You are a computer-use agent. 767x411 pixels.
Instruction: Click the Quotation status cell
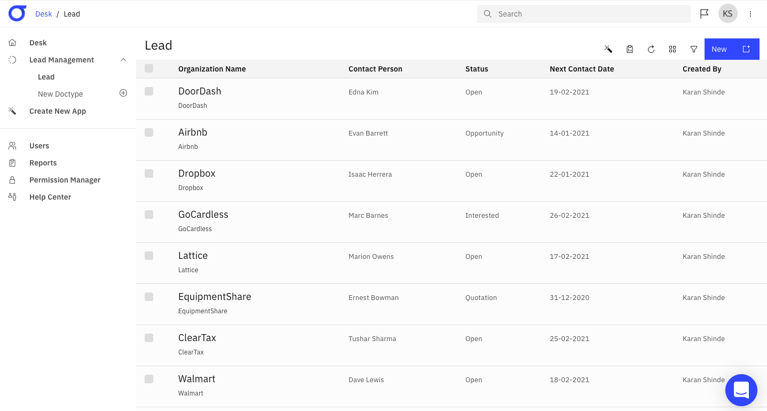coord(481,298)
